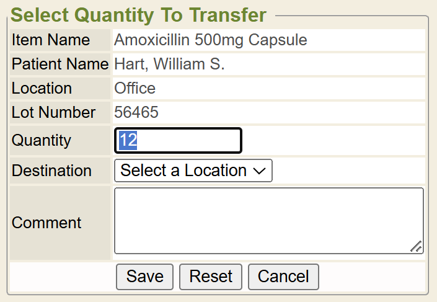Open the Destination location dropdown

[193, 171]
